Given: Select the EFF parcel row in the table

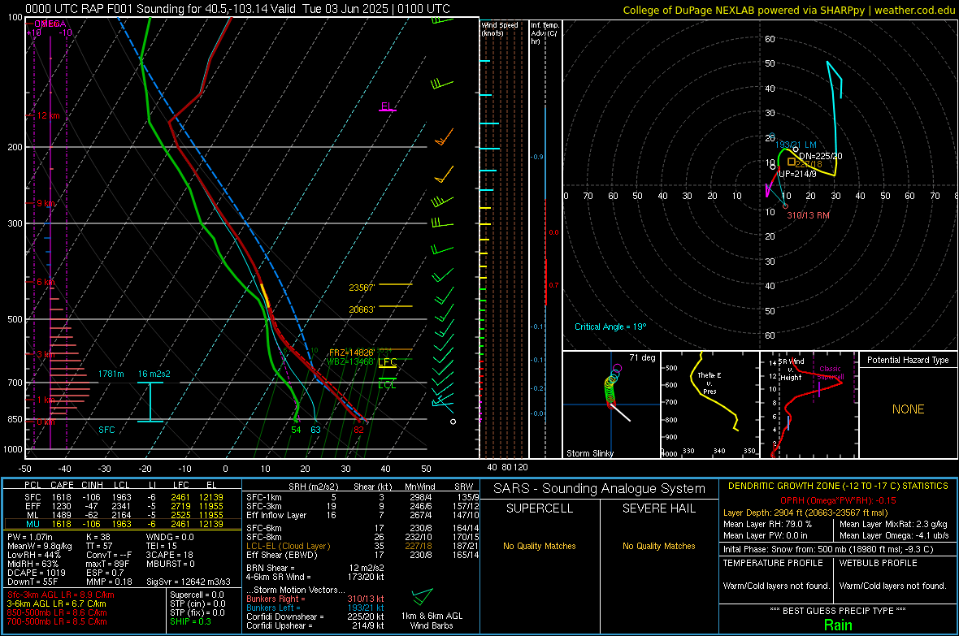Looking at the screenshot, I should pyautogui.click(x=123, y=506).
